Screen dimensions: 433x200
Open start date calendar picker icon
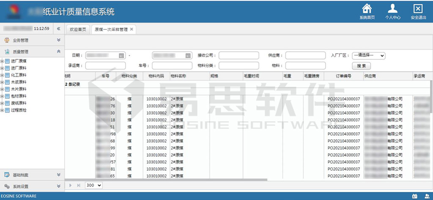[121, 56]
